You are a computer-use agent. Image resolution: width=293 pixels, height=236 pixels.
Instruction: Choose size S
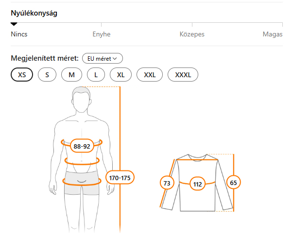point(47,75)
